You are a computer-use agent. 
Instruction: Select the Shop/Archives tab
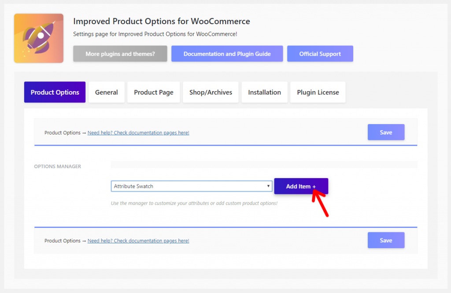pyautogui.click(x=211, y=92)
